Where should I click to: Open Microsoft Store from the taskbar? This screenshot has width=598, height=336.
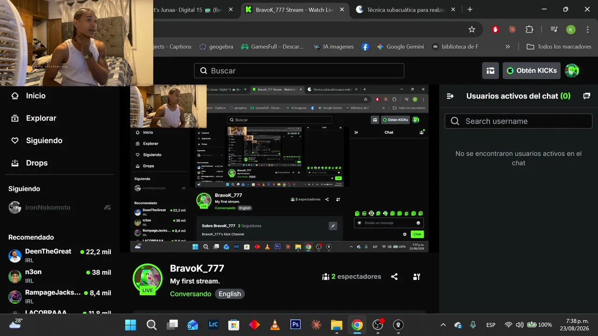(x=234, y=325)
